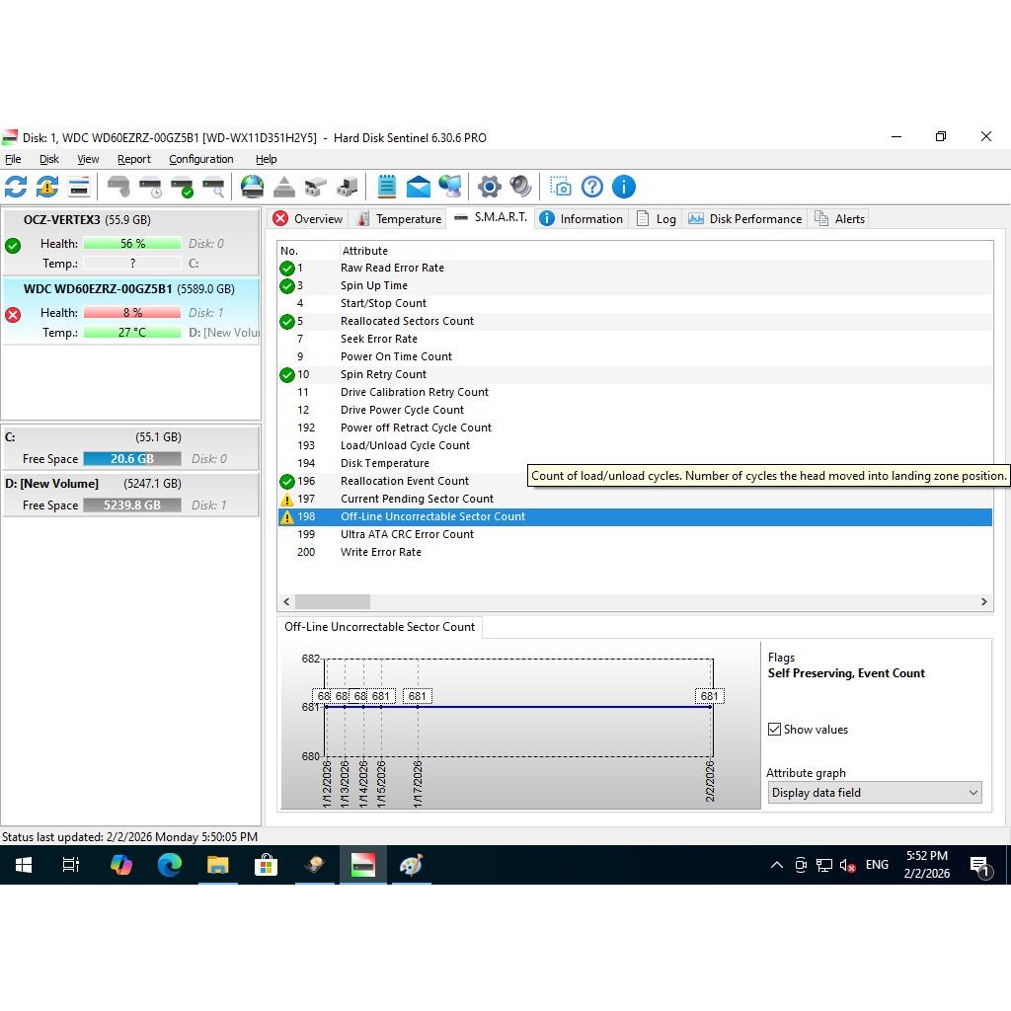
Task: Click the D: New Volume free space bar
Action: point(131,505)
